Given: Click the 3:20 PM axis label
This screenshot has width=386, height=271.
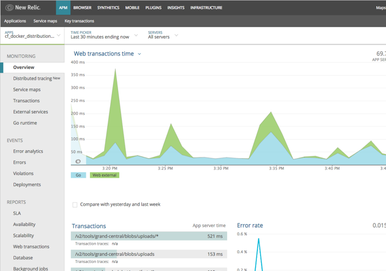Looking at the screenshot, I should pos(109,168).
